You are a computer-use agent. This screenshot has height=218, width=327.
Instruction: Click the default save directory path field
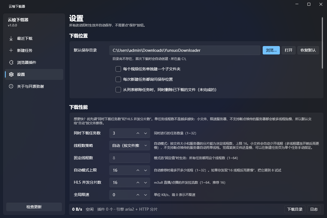point(185,50)
